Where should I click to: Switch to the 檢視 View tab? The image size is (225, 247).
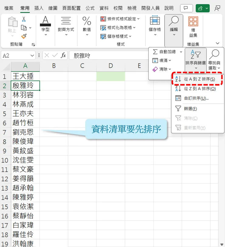pyautogui.click(x=132, y=8)
